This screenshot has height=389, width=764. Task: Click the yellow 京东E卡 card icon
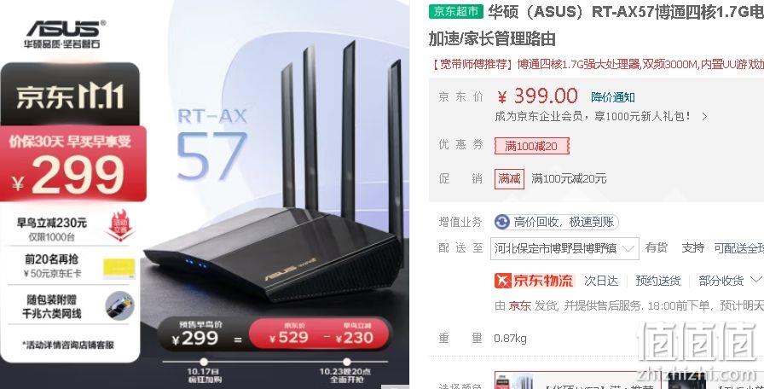(119, 269)
